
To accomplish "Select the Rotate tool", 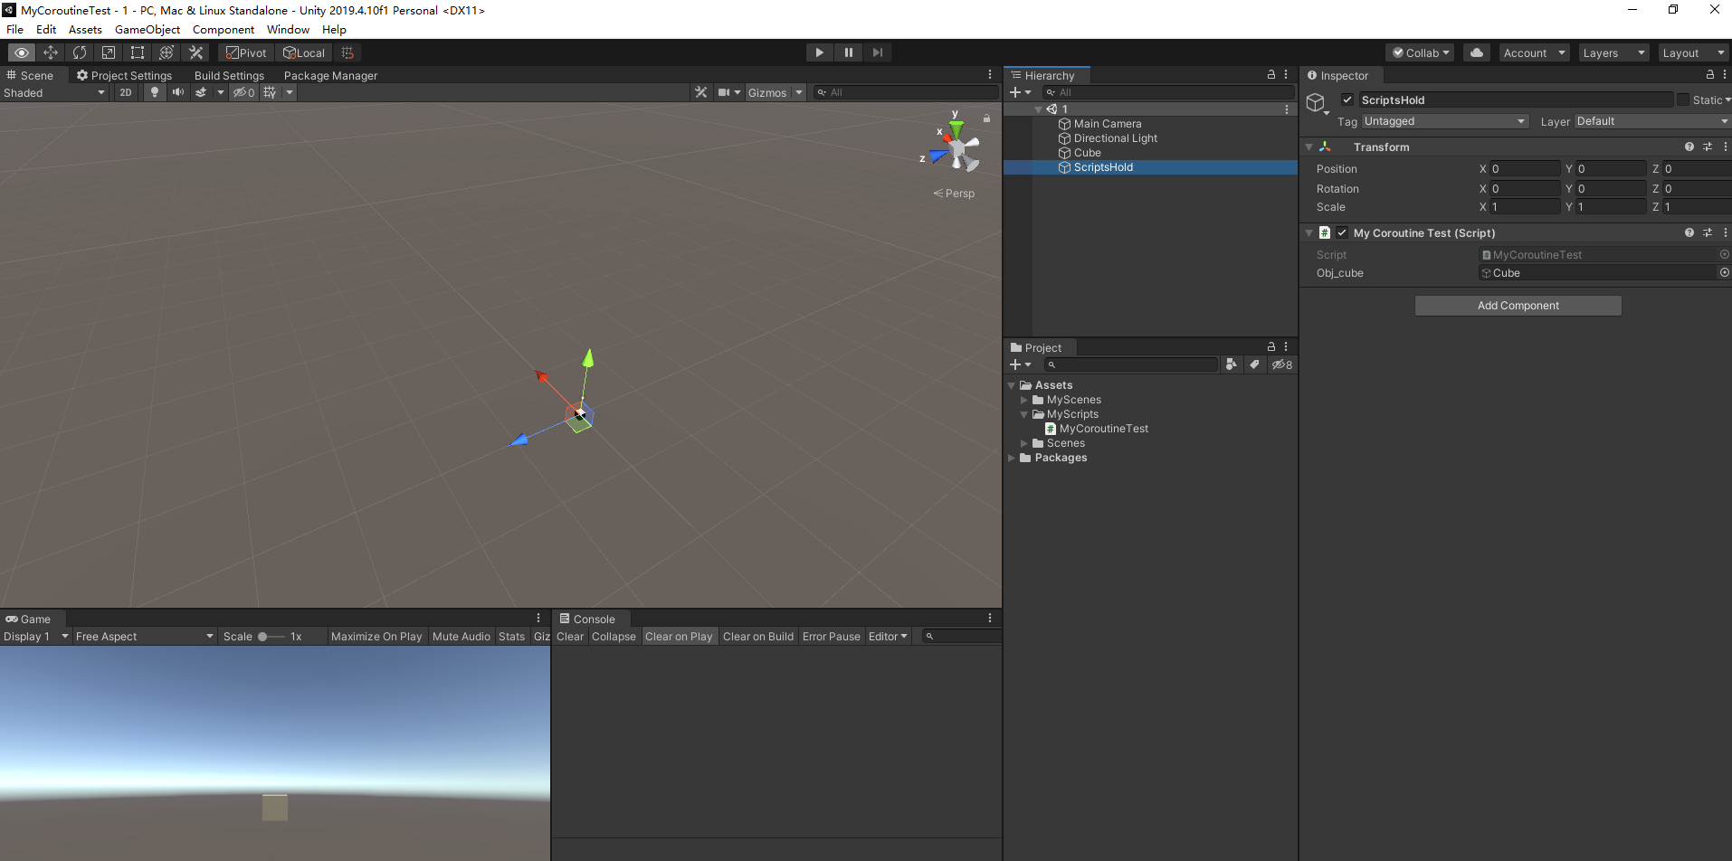I will point(80,52).
